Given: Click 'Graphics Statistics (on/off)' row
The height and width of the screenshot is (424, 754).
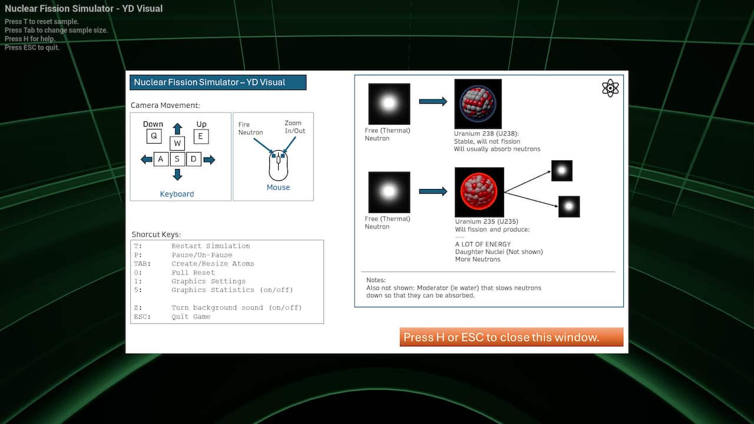Looking at the screenshot, I should coord(213,290).
